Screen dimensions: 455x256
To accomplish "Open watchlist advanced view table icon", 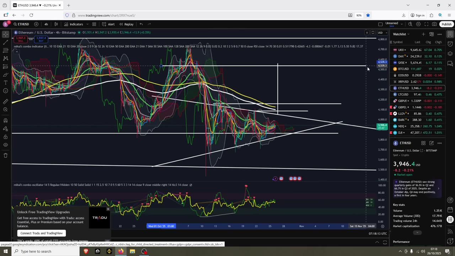I will (432, 34).
